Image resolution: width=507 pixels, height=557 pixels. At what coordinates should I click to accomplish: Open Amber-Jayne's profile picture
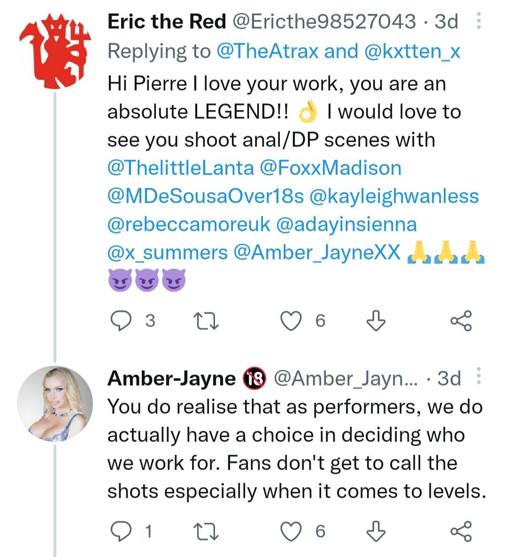click(x=55, y=404)
